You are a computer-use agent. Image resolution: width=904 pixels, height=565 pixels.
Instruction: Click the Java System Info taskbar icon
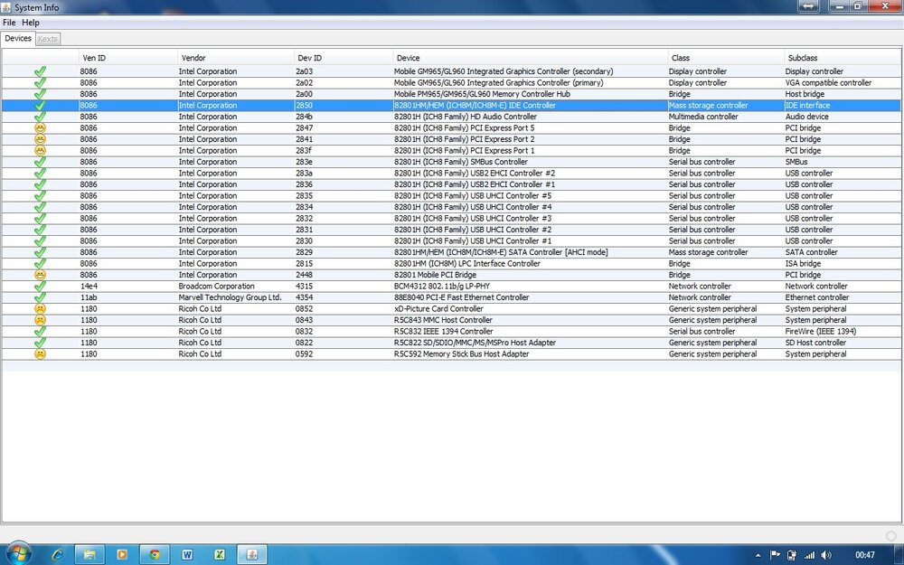252,553
